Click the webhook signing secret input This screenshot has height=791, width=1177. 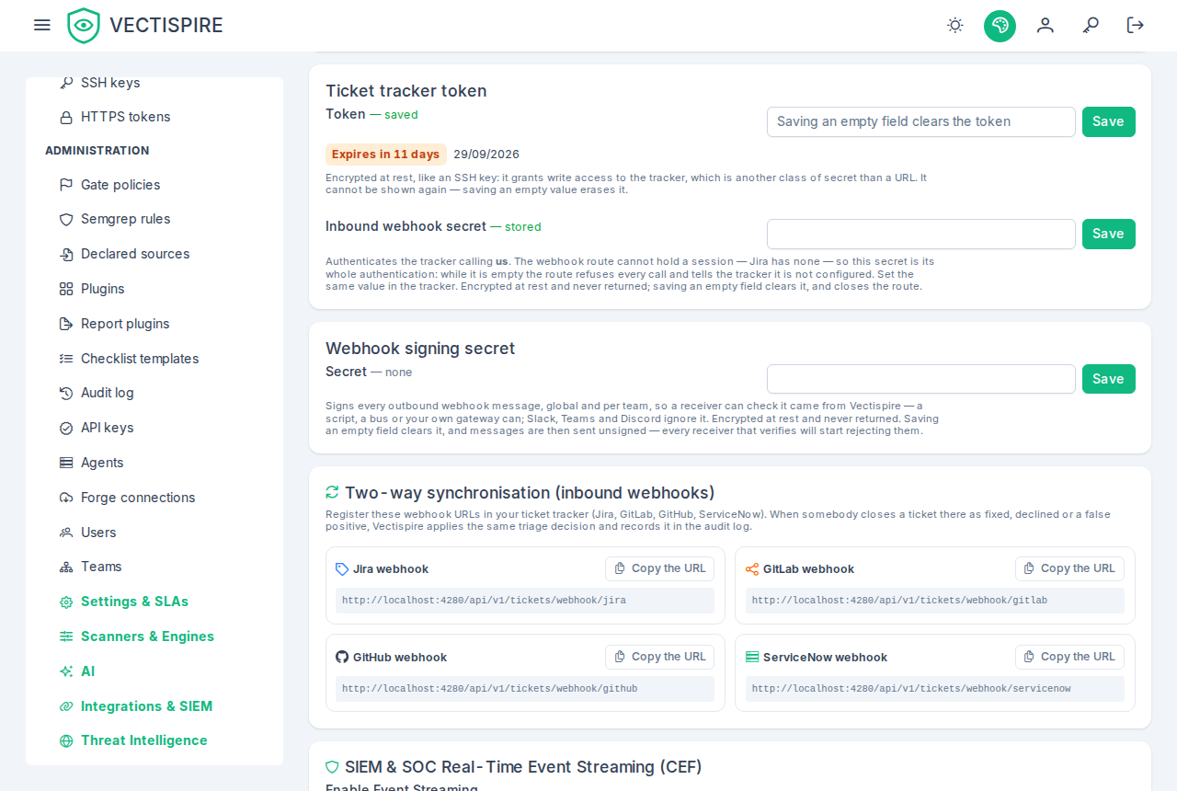[921, 379]
